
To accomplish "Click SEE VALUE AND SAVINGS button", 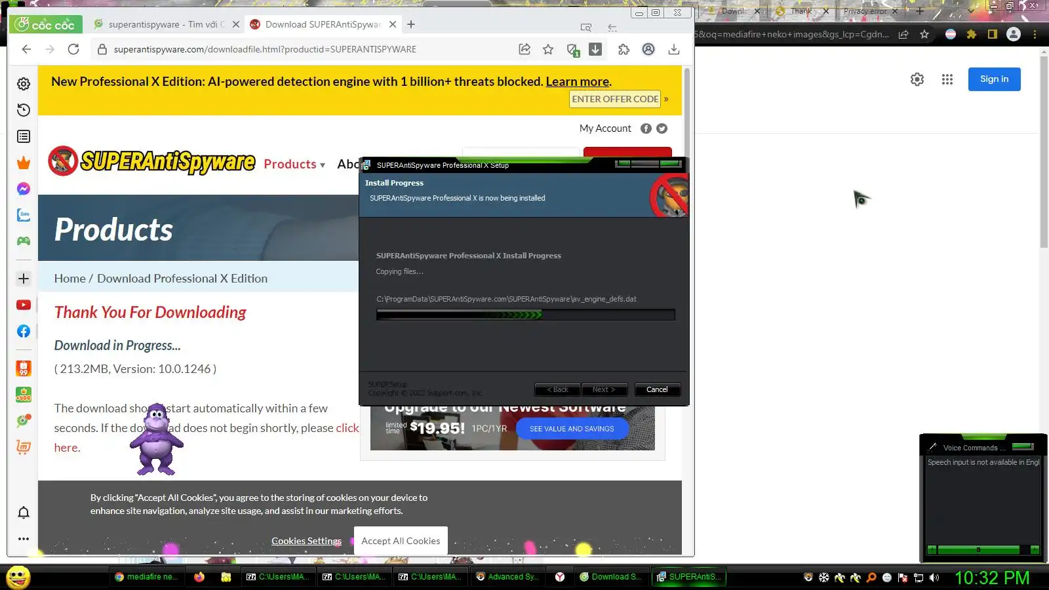I will tap(572, 429).
